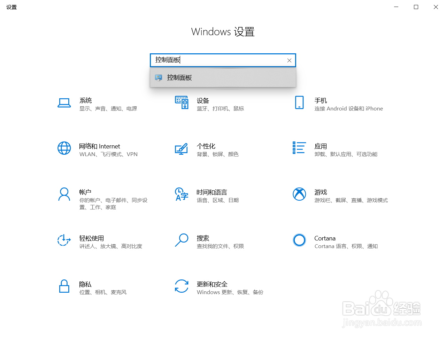
Task: Open 轻松使用 settings title
Action: [x=92, y=238]
